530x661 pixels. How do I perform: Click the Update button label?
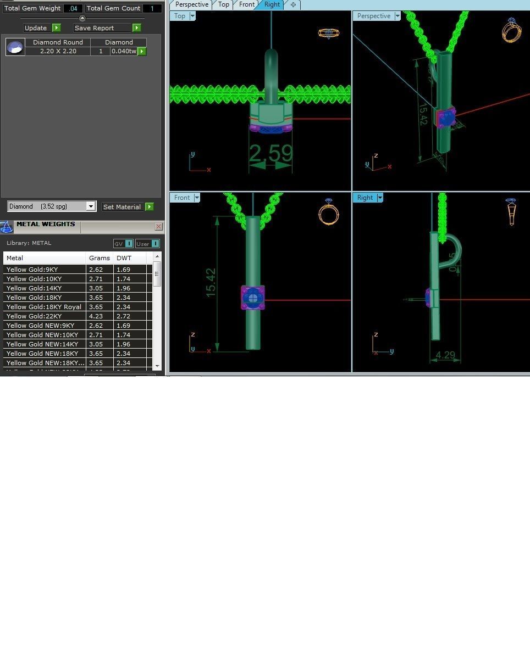point(36,27)
